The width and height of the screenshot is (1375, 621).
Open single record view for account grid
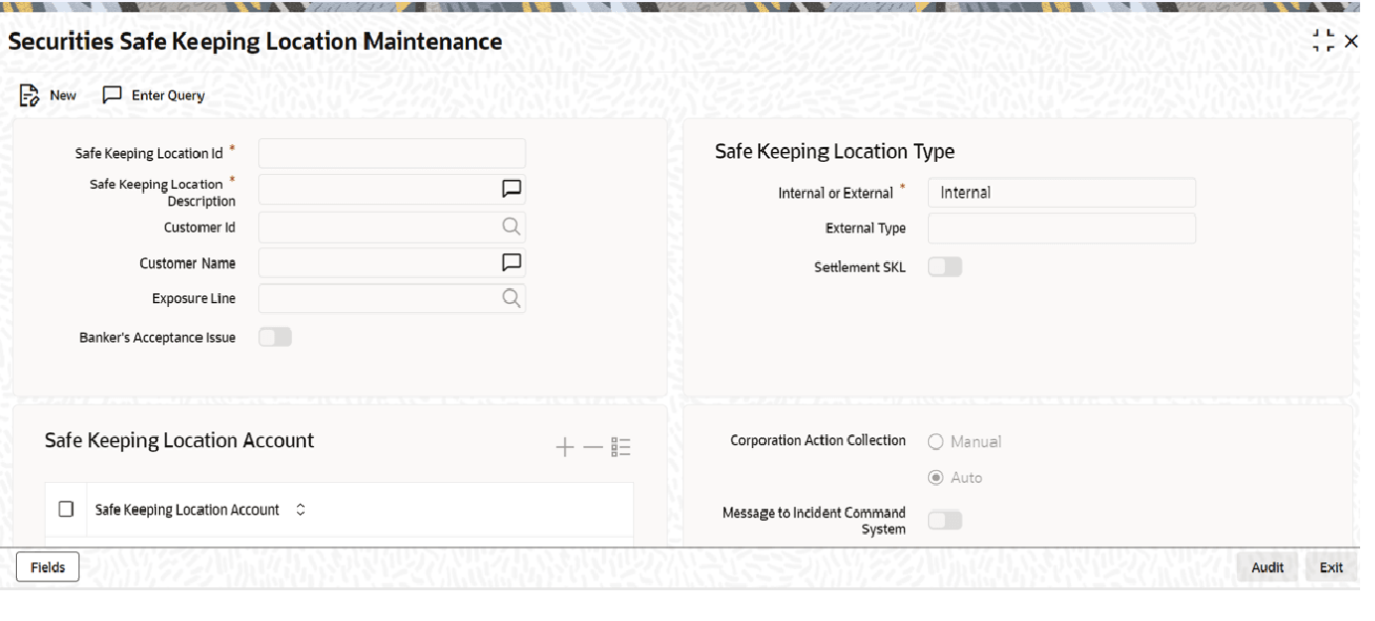pos(621,448)
